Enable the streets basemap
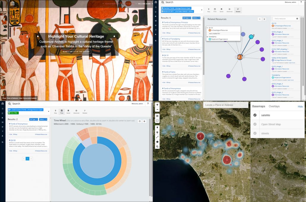Viewport: 306px width, 202px height. [277, 134]
